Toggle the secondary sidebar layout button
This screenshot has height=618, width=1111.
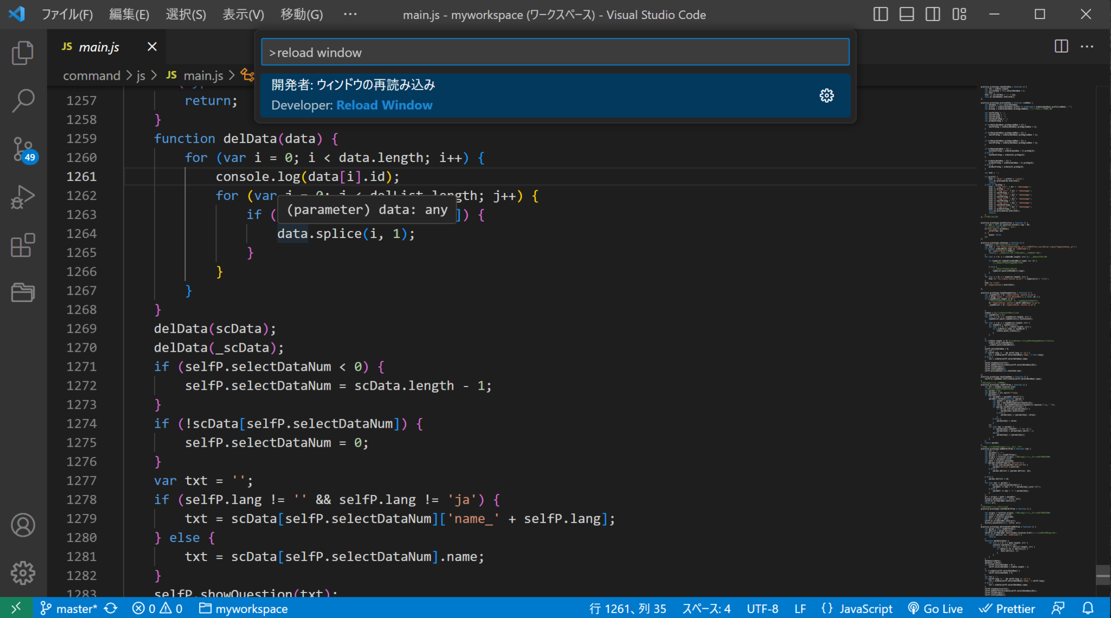(933, 15)
